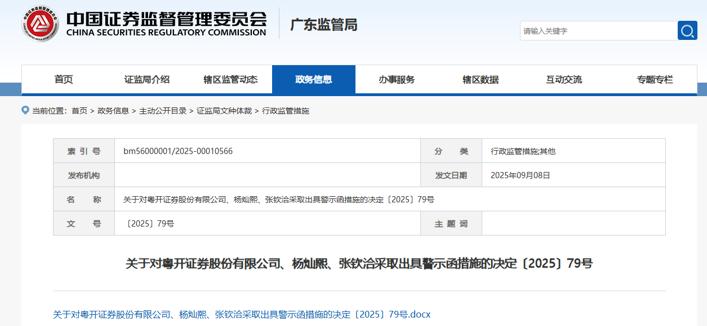Click 证监局文种体裁 breadcrumb link
This screenshot has width=707, height=326.
coord(224,111)
